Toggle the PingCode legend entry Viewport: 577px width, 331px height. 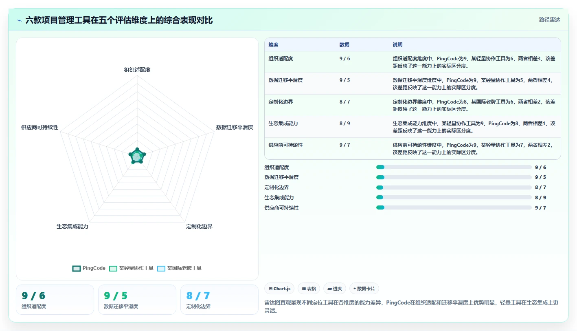click(89, 268)
